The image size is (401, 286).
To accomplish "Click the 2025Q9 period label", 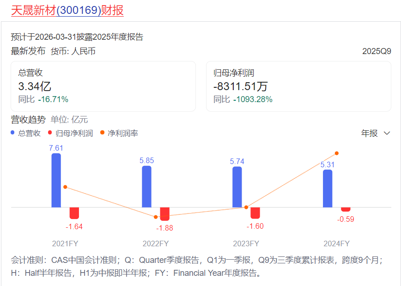I will click(377, 51).
